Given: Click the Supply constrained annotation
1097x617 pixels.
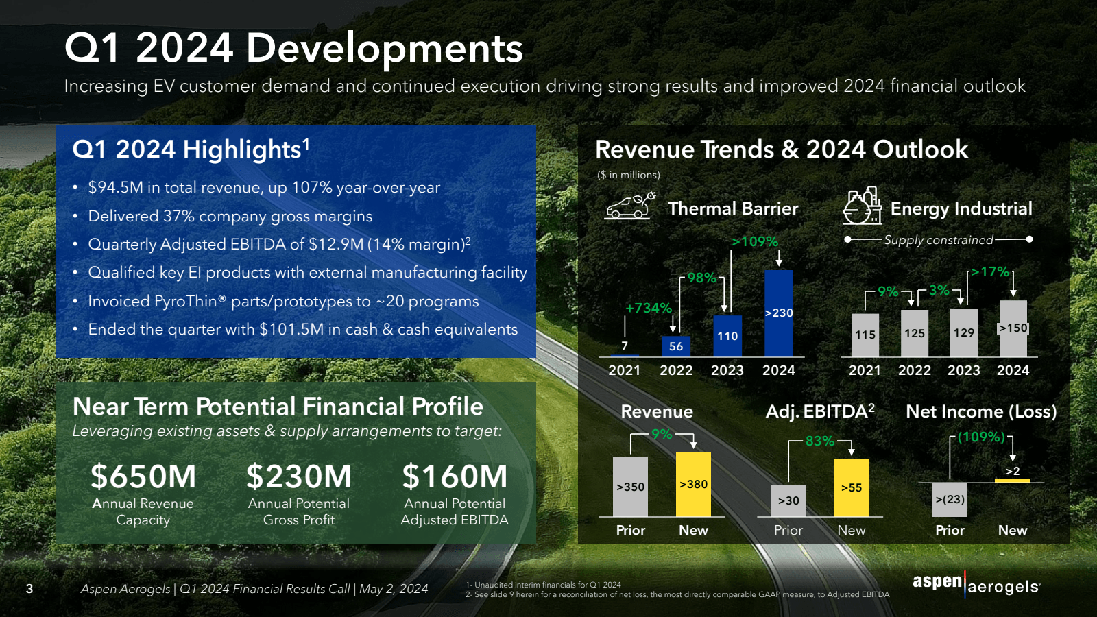Looking at the screenshot, I should click(x=939, y=240).
